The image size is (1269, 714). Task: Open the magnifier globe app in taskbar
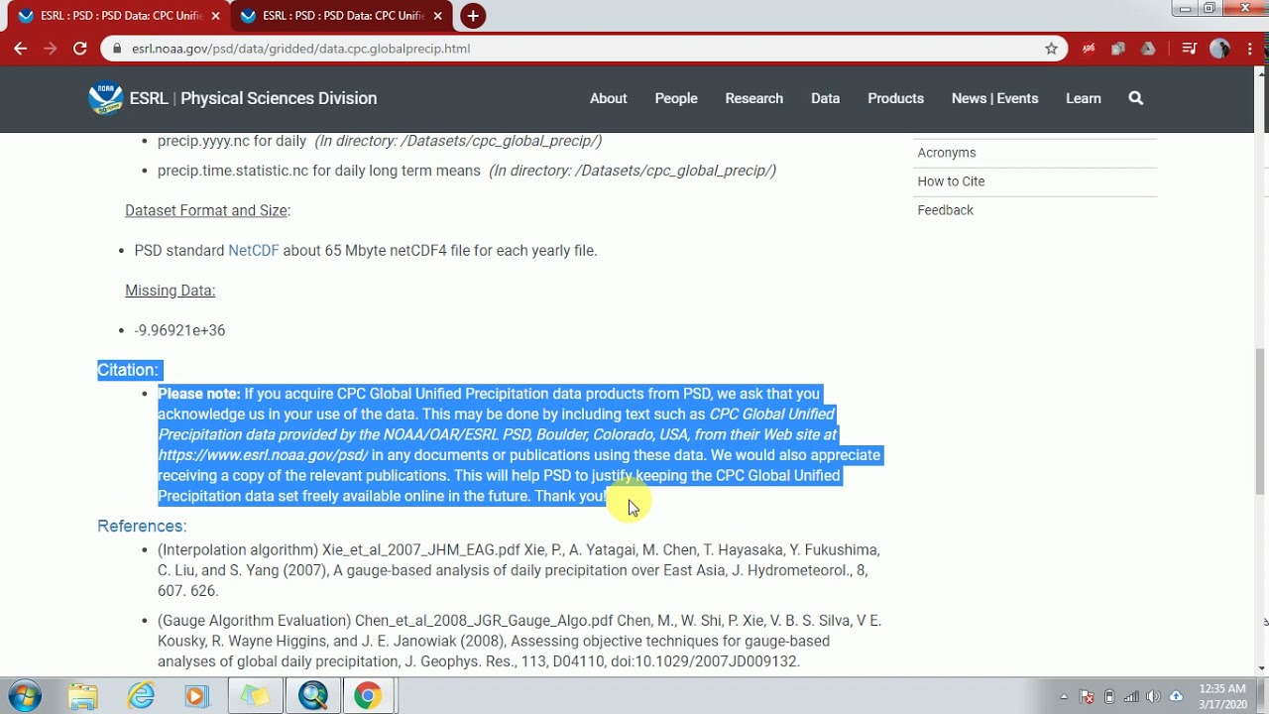point(313,696)
